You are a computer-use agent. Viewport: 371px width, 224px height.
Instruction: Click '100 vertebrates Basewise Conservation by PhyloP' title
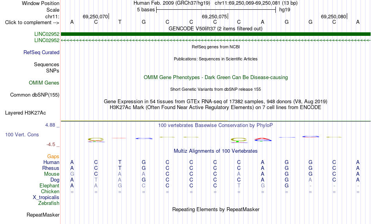pyautogui.click(x=216, y=125)
